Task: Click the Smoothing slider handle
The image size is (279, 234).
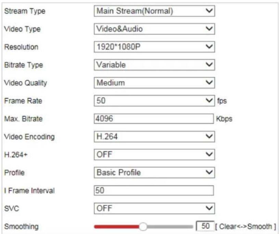Action: tap(143, 226)
